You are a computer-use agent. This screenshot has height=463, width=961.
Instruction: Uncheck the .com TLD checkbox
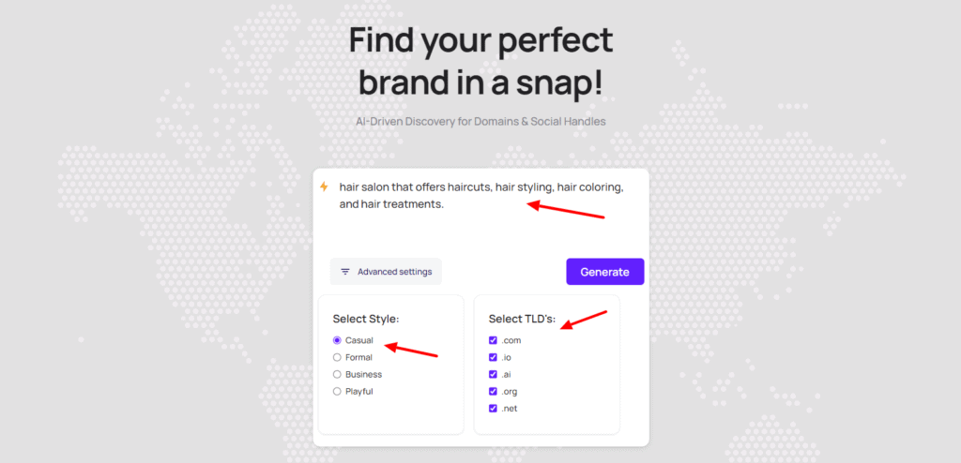[493, 340]
